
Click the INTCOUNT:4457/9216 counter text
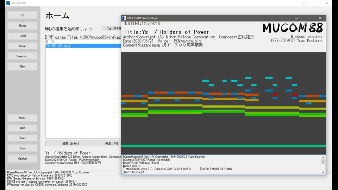coord(142,24)
